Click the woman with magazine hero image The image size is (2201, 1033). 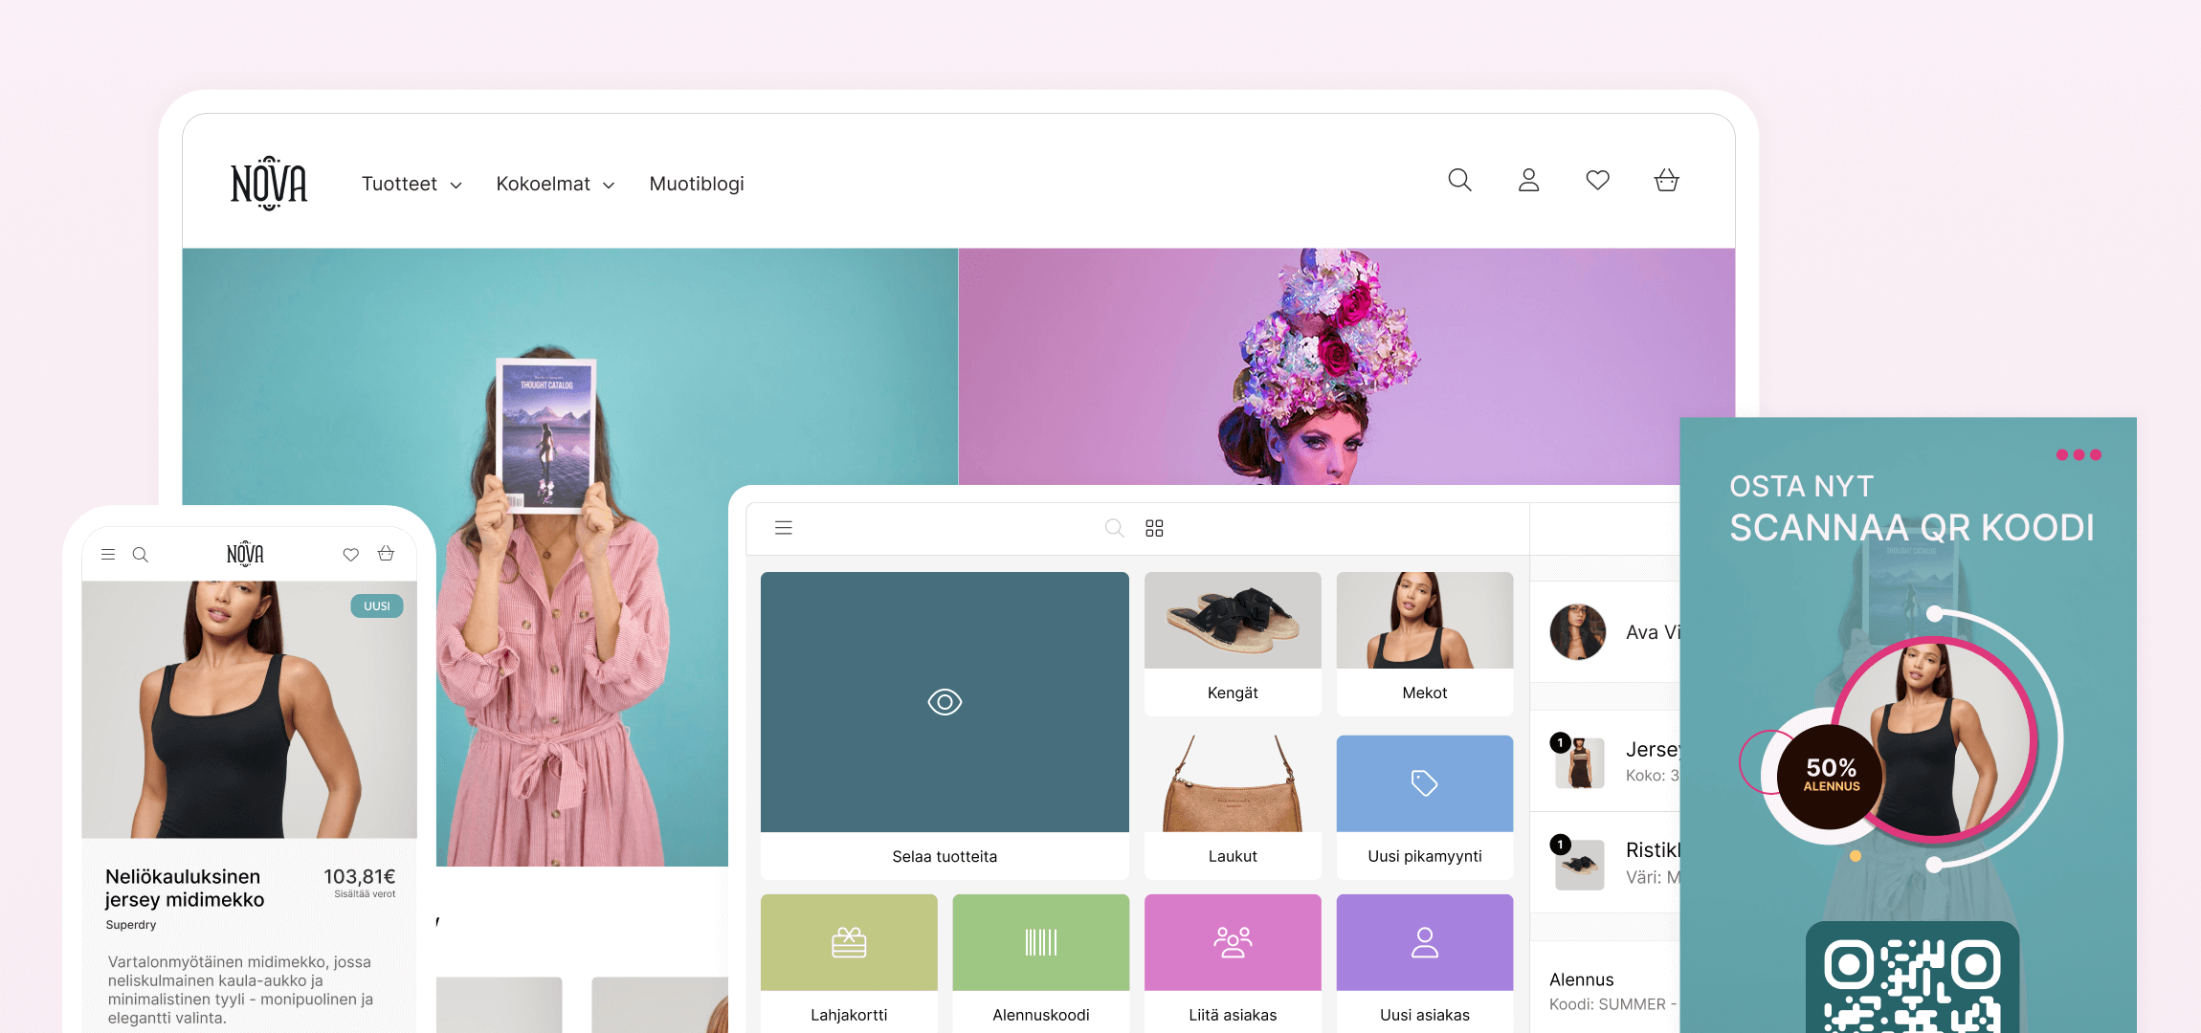click(x=570, y=558)
